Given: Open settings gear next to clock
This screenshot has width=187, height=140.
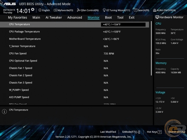Looking at the screenshot, I should (x=33, y=9).
